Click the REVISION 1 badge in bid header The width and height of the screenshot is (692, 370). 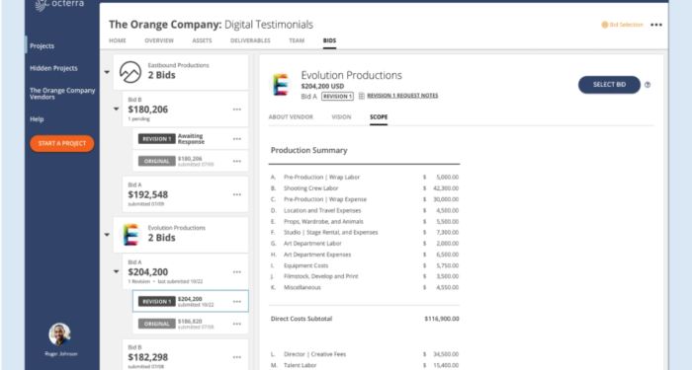point(337,96)
